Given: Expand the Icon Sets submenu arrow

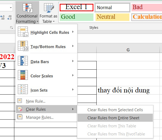Looking at the screenshot, I should click(x=73, y=89).
